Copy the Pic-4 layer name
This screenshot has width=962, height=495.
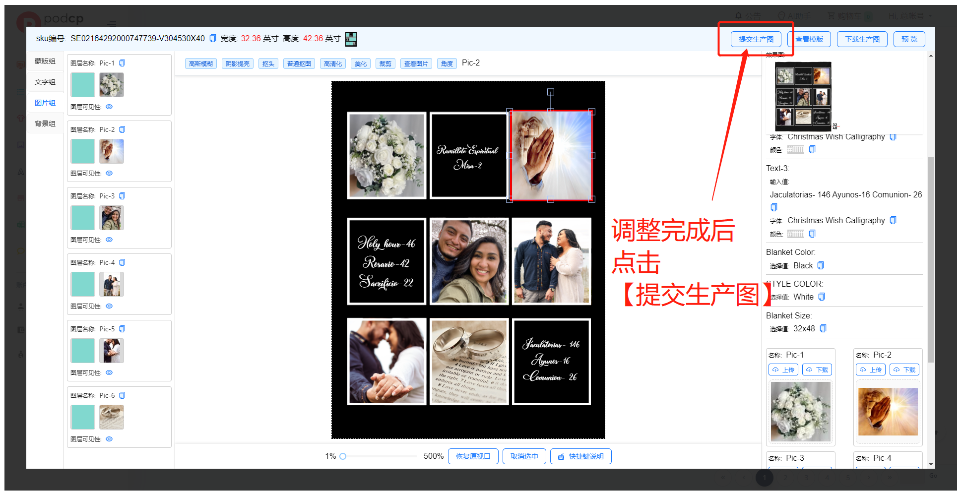122,262
